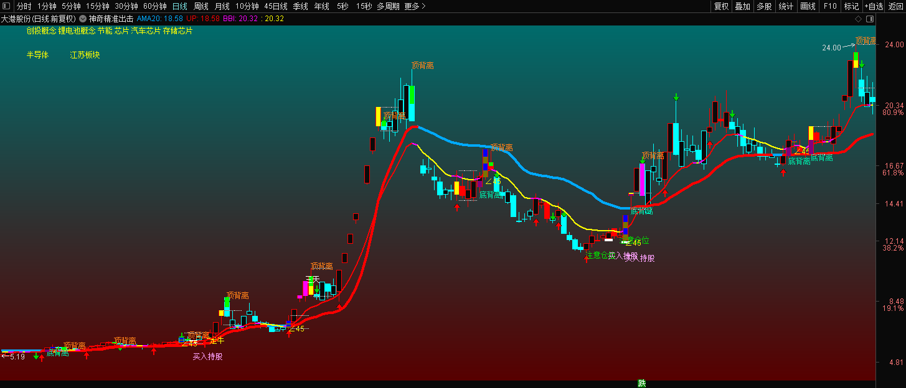Click the 20.34 axis price label

[x=894, y=106]
